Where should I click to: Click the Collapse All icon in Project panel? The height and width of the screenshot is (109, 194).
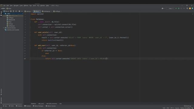[x=16, y=11]
